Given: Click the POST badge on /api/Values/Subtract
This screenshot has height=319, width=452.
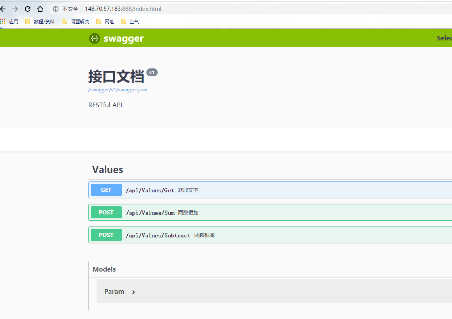Looking at the screenshot, I should point(106,235).
